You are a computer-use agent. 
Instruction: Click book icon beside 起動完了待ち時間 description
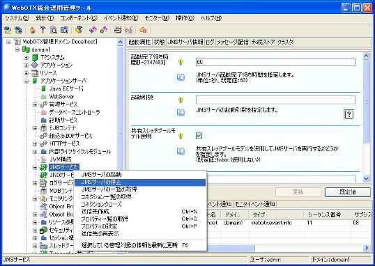click(x=181, y=77)
